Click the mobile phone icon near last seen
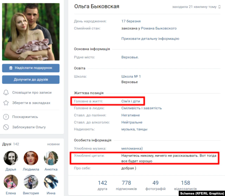The height and width of the screenshot is (196, 225). click(x=219, y=7)
